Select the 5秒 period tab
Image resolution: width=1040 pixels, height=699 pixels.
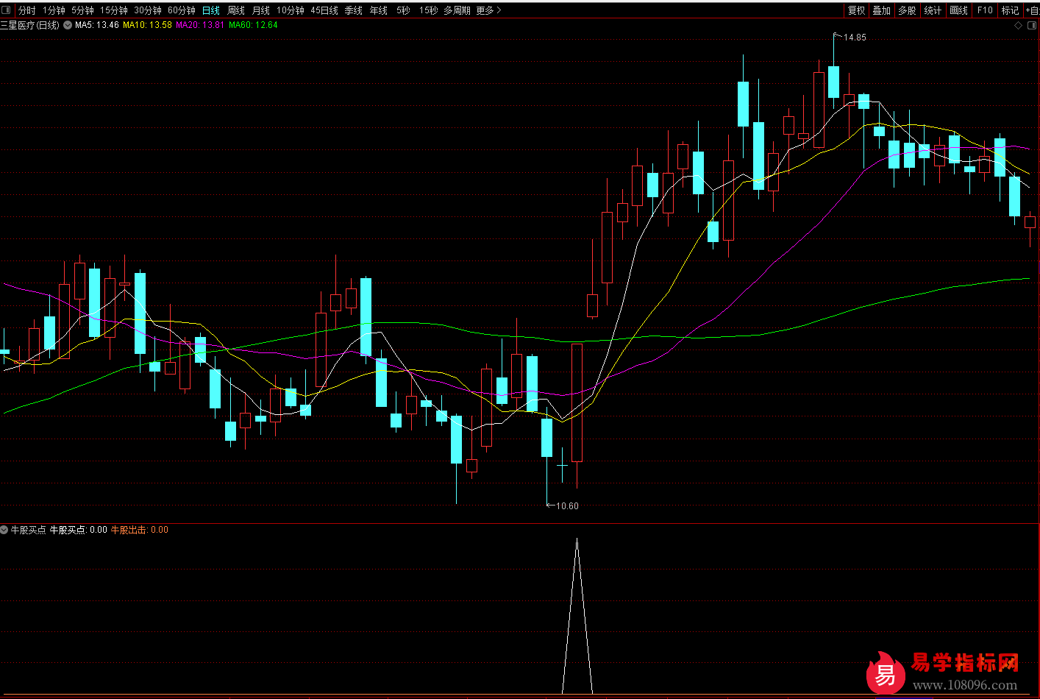click(403, 10)
